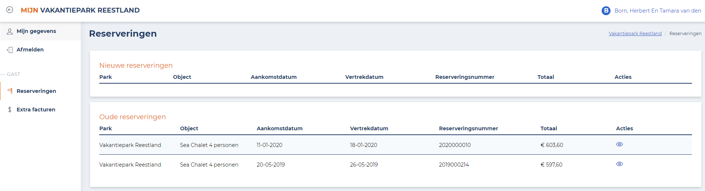The image size is (705, 191).
Task: Select the row with total € 597,60
Action: (396, 164)
